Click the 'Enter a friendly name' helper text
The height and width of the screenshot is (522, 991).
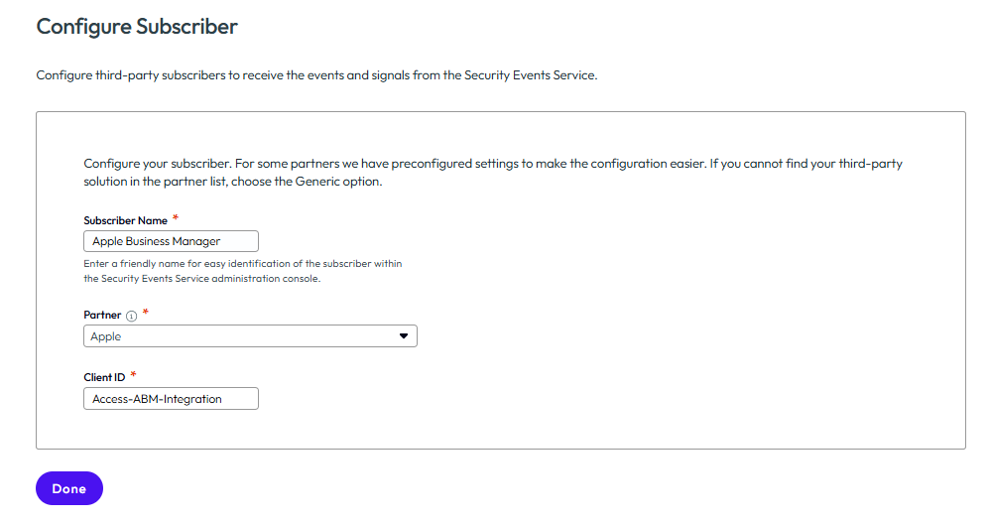click(243, 271)
